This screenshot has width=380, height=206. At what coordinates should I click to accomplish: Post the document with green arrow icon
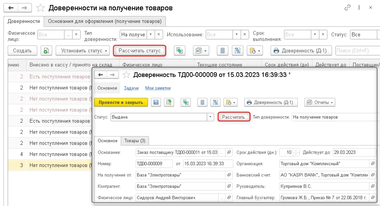(x=169, y=102)
